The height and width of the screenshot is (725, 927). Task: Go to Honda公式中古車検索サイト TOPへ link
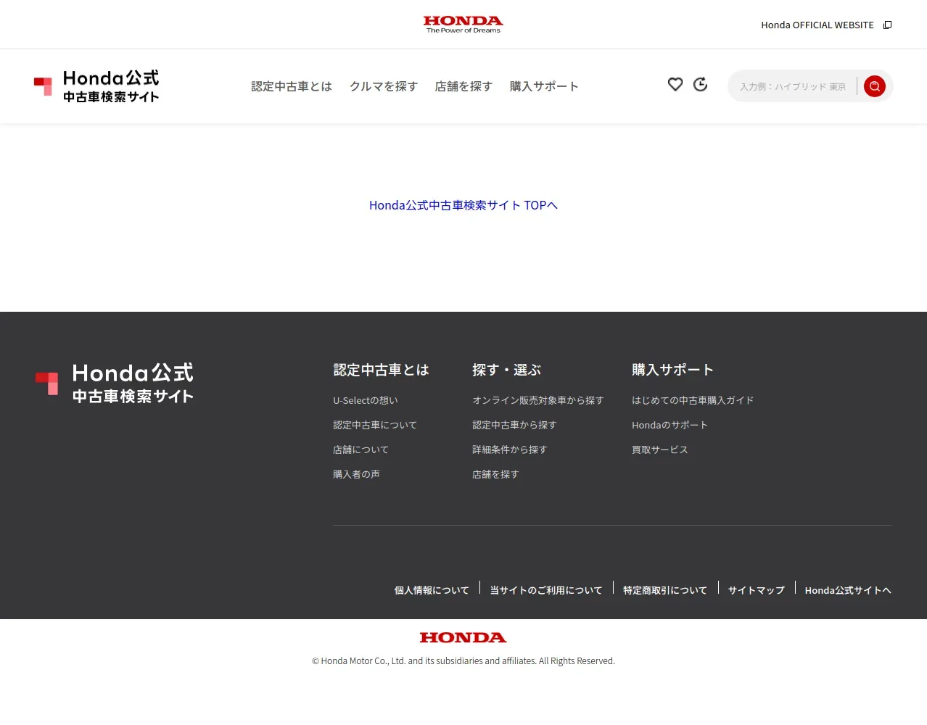click(463, 205)
